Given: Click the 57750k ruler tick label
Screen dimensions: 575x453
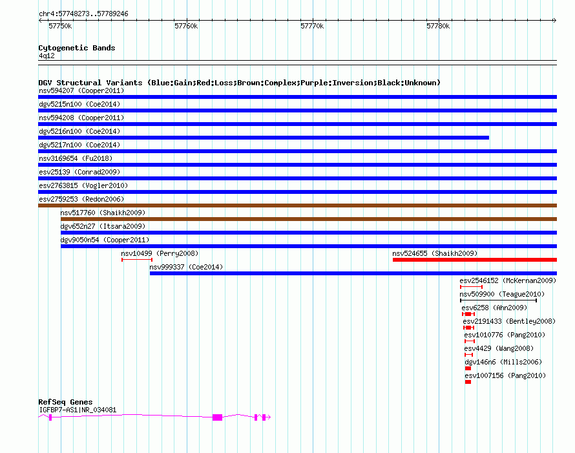Looking at the screenshot, I should tap(60, 26).
